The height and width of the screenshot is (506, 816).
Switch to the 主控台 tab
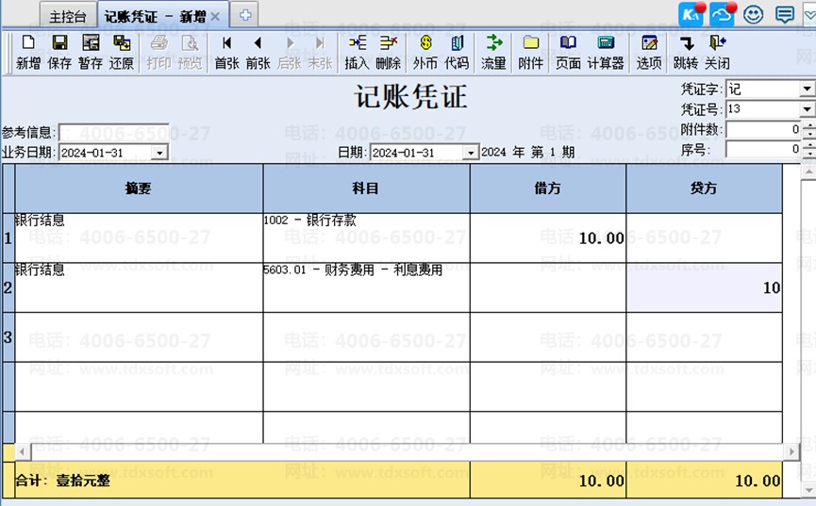(x=68, y=16)
